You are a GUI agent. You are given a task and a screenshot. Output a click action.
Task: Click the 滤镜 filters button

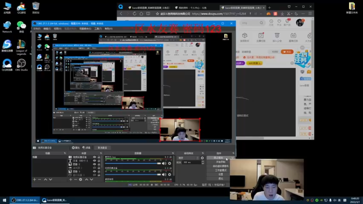[87, 148]
